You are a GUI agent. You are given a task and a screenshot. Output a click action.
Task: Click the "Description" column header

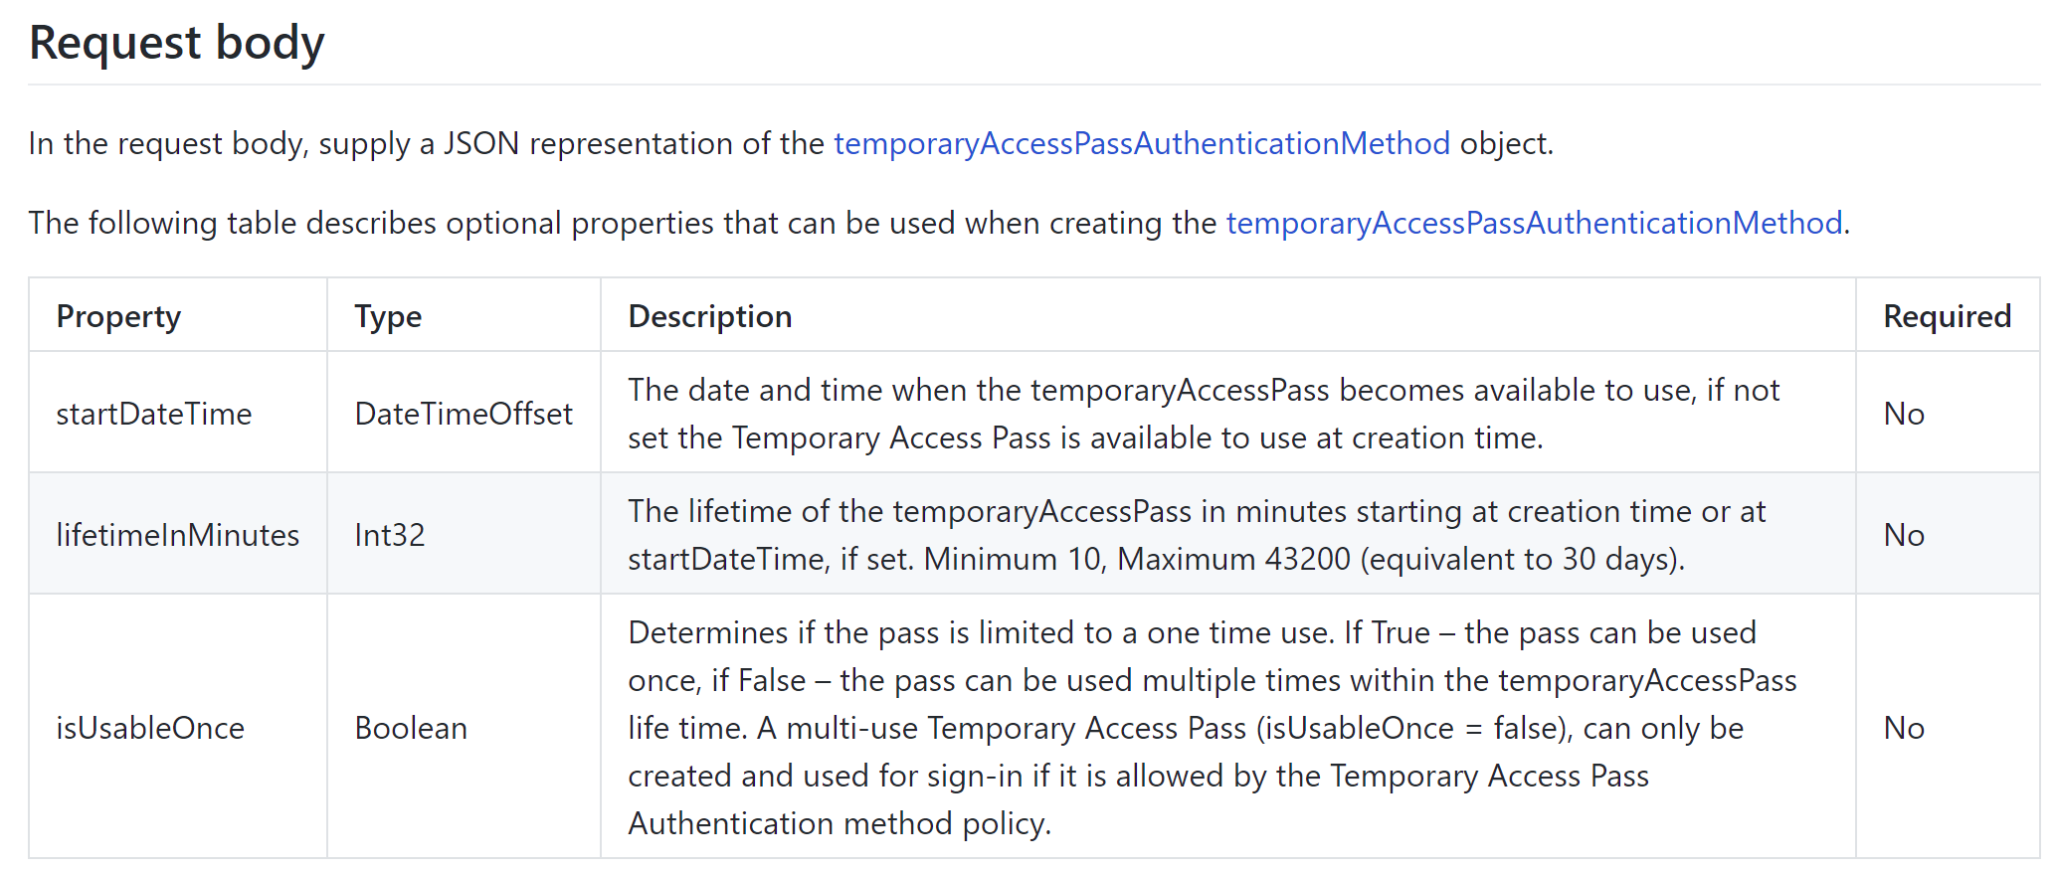(x=710, y=316)
